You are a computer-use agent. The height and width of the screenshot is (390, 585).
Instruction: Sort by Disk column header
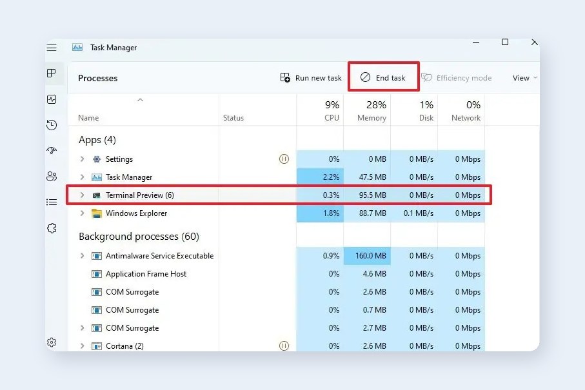click(x=414, y=111)
